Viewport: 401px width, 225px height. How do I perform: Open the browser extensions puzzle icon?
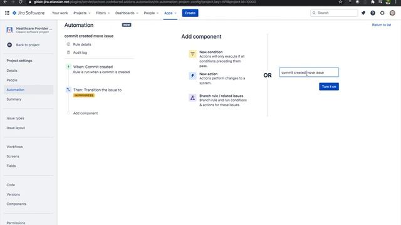pyautogui.click(x=373, y=2)
